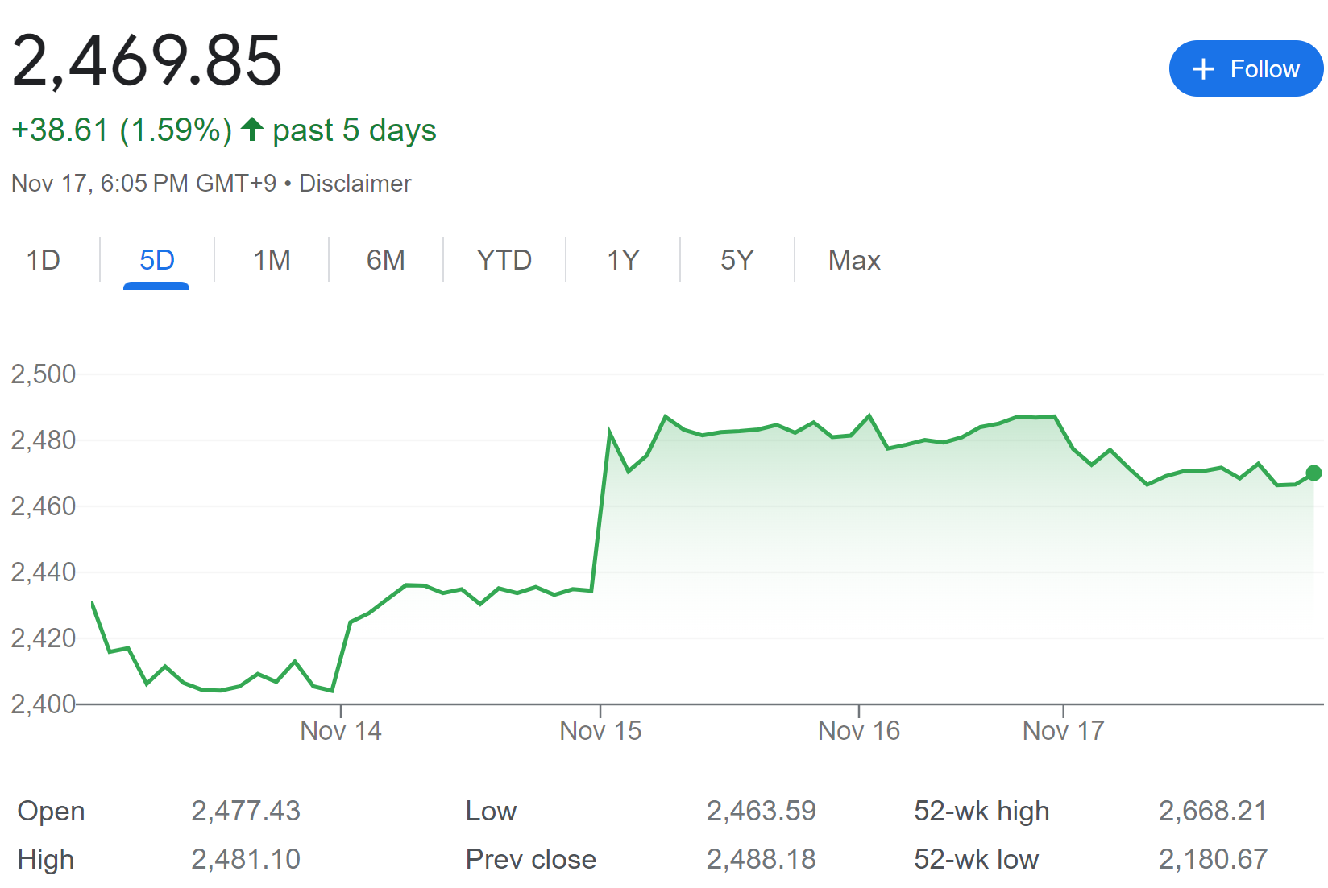
Task: Click the plus icon in Follow button
Action: 1202,69
